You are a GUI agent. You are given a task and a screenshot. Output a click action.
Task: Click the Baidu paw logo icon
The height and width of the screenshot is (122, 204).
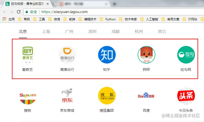[146, 96]
